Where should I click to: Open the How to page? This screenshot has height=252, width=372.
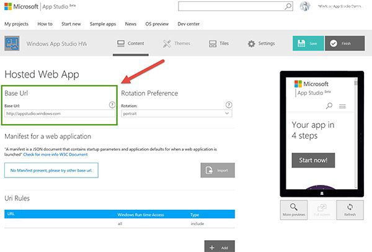click(x=45, y=24)
